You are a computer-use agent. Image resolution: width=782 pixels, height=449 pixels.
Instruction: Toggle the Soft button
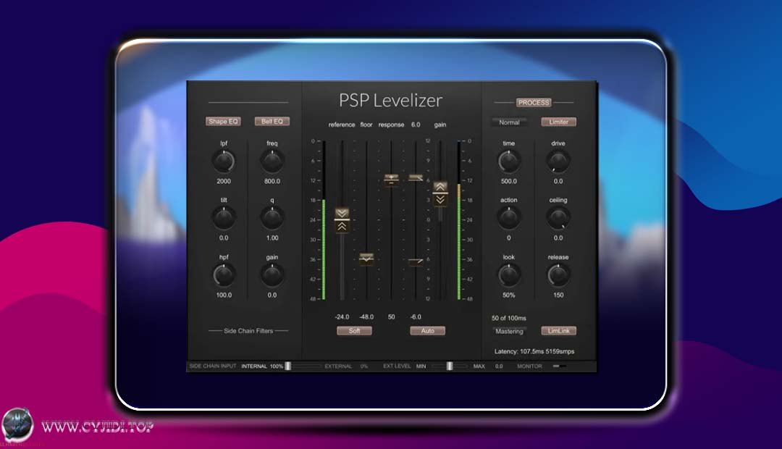coord(354,331)
